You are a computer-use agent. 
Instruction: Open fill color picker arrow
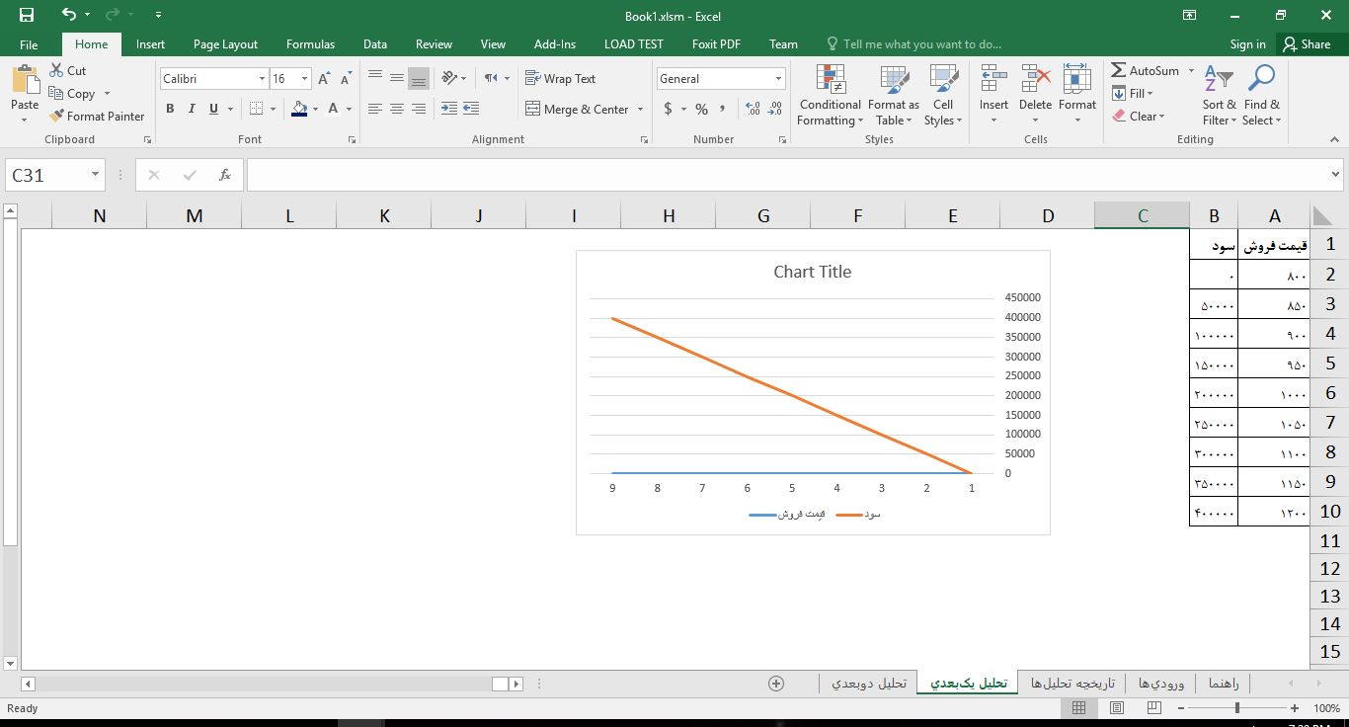(x=317, y=109)
